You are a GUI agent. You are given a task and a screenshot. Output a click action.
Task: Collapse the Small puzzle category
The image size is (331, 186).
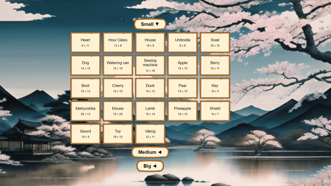[150, 24]
